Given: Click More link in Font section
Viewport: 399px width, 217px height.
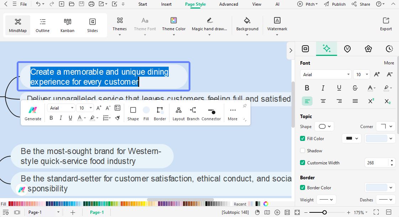Looking at the screenshot, I should coord(389,63).
